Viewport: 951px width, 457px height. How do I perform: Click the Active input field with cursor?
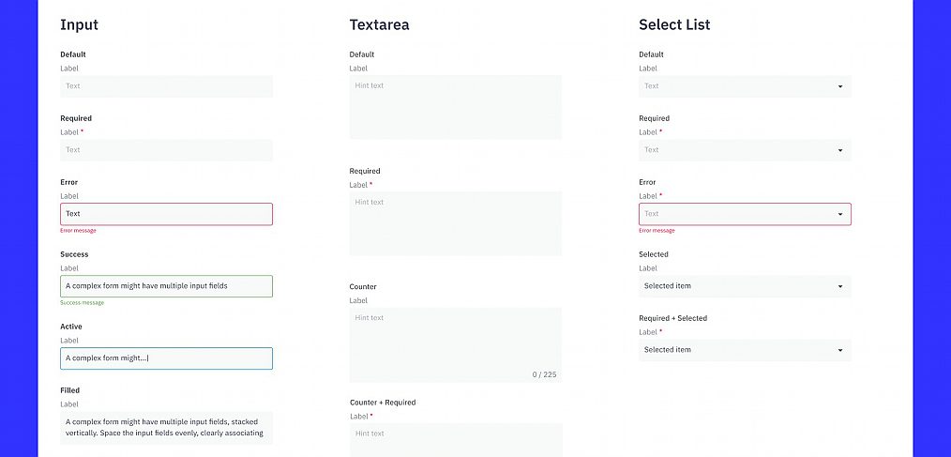pos(166,358)
